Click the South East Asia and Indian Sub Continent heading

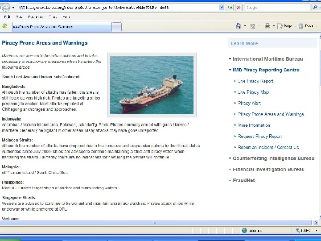tap(41, 77)
